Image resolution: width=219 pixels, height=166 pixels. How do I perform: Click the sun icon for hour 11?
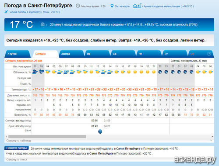[x=92, y=72]
